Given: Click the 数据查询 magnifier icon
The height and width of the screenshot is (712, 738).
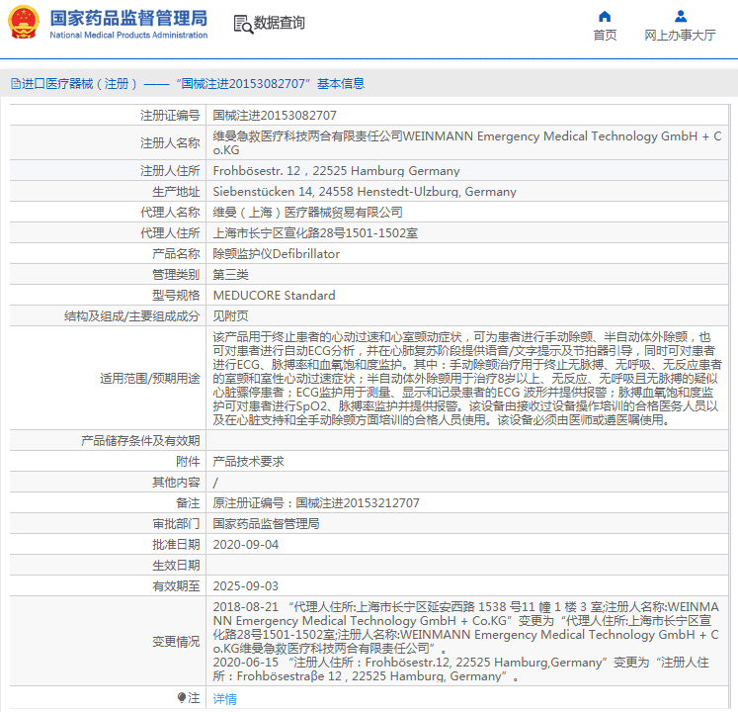Looking at the screenshot, I should (x=242, y=24).
